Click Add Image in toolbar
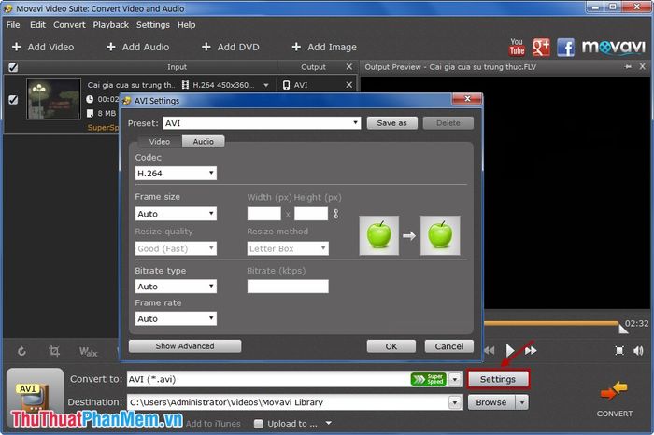 324,47
